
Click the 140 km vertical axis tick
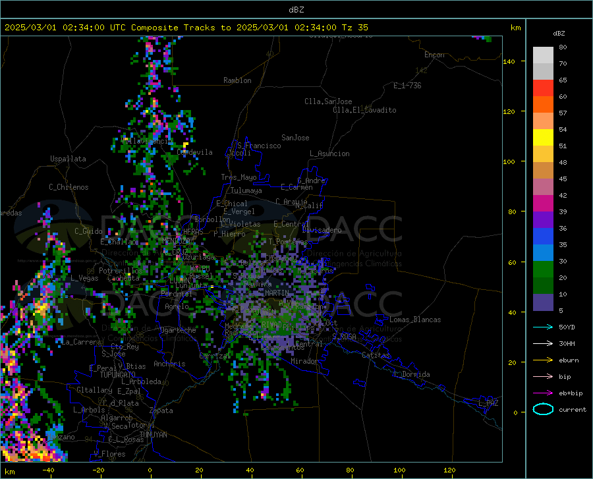coord(509,61)
